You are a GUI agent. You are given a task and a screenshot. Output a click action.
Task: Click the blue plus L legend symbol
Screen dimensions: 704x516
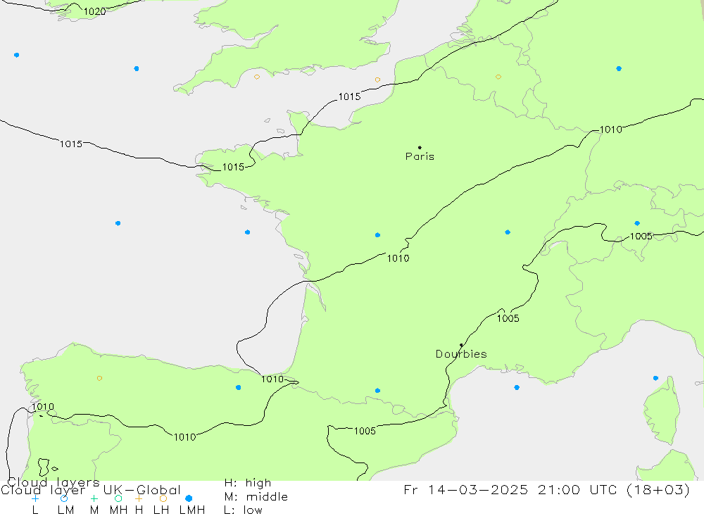pyautogui.click(x=35, y=498)
